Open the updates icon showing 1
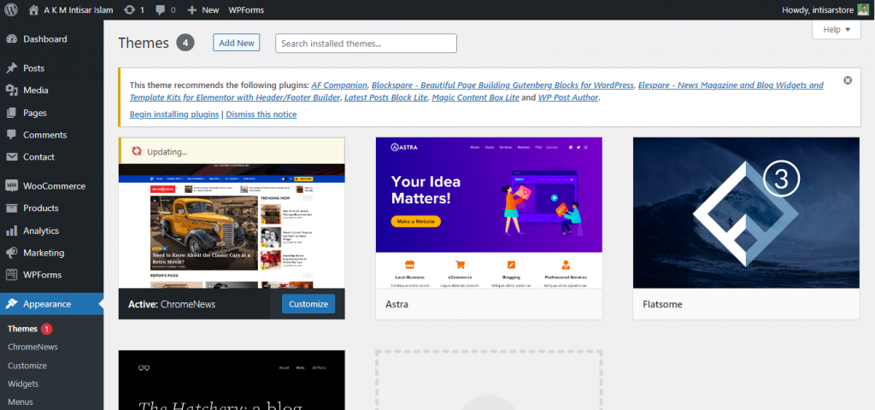This screenshot has width=875, height=410. pyautogui.click(x=130, y=10)
